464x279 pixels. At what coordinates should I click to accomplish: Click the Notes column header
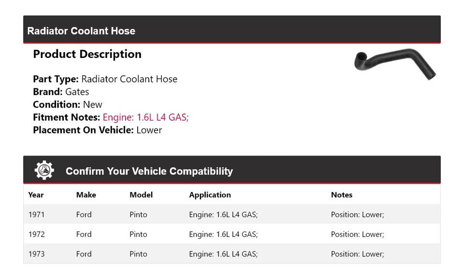click(342, 195)
